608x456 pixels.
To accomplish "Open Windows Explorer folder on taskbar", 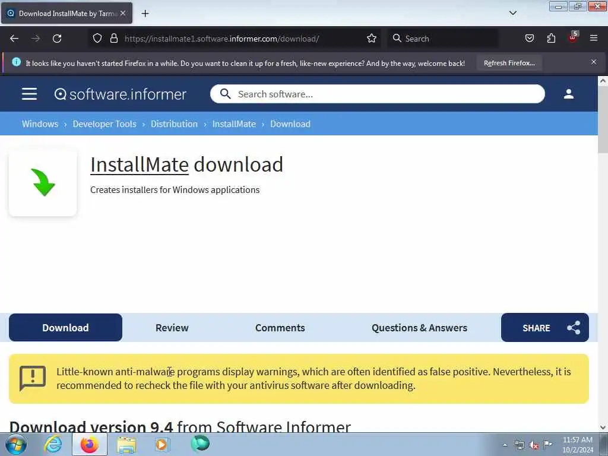I will pos(126,445).
